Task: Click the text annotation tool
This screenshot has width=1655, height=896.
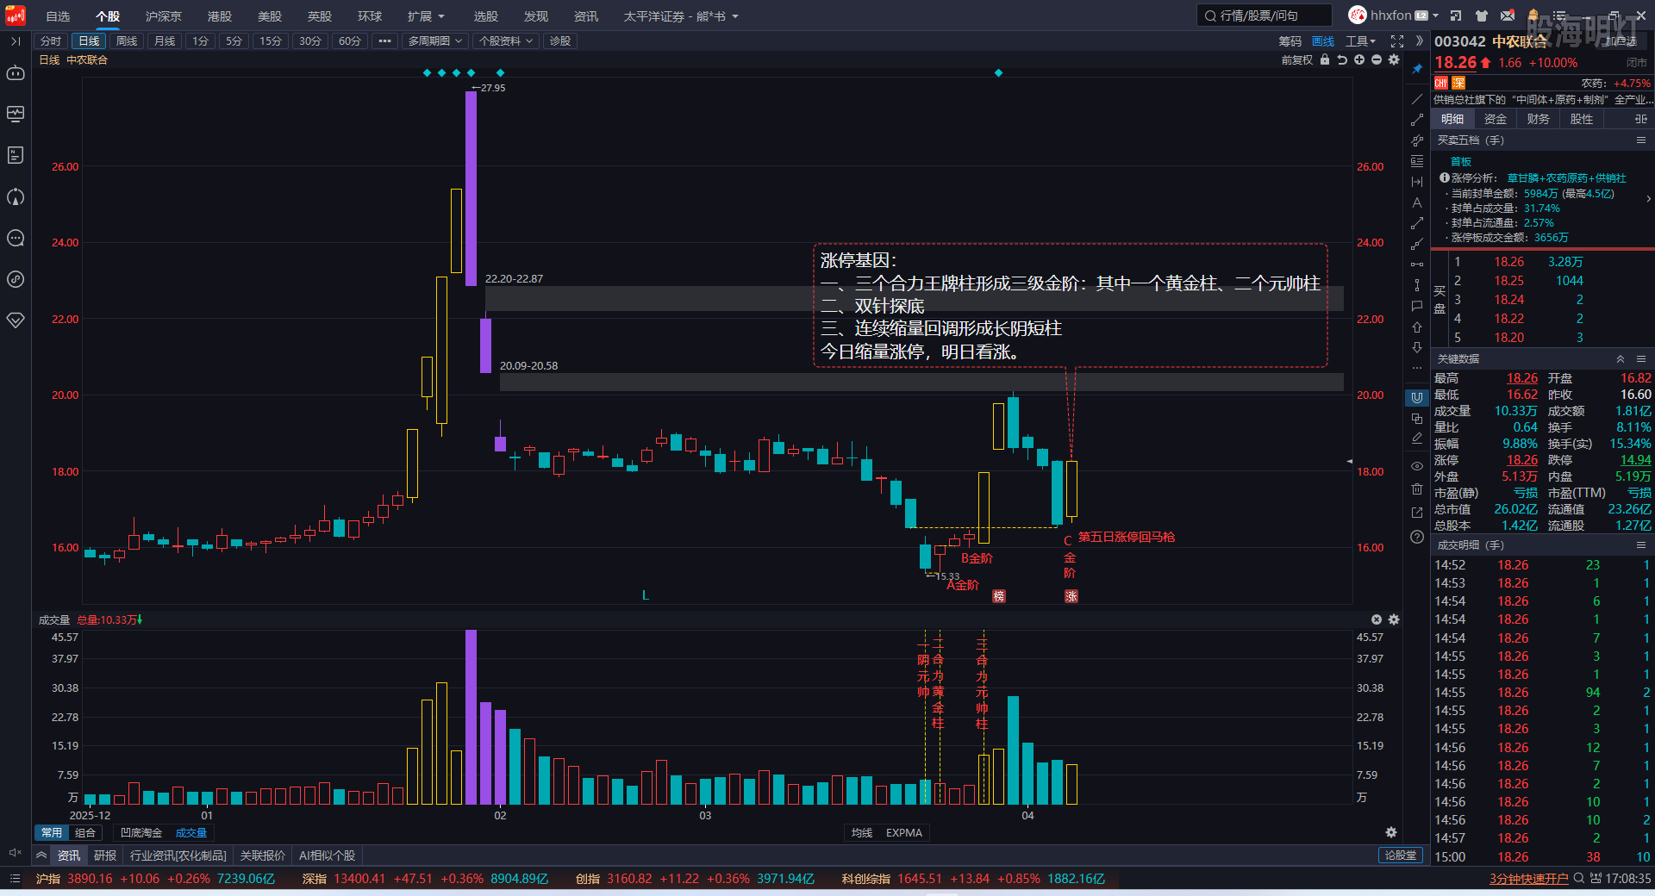Action: point(1417,202)
